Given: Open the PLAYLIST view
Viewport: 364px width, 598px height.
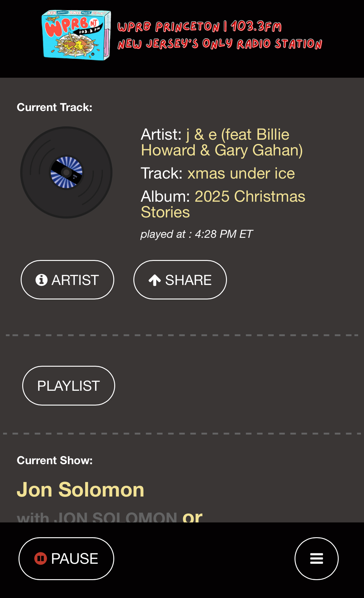Looking at the screenshot, I should point(69,386).
